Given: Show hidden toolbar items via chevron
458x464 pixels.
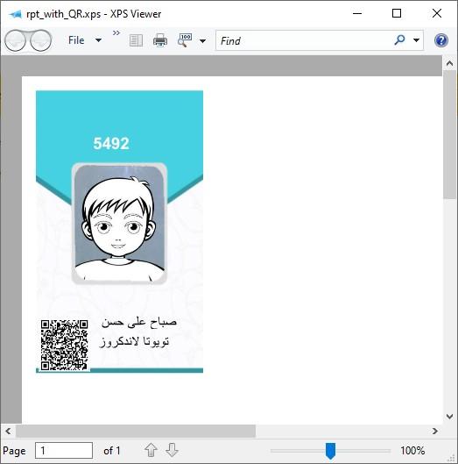Looking at the screenshot, I should point(116,32).
